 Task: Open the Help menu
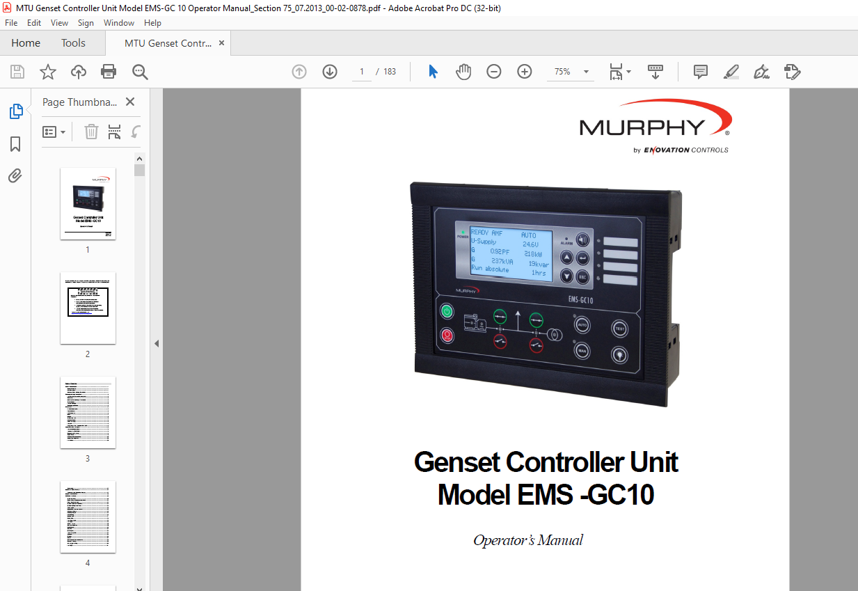pyautogui.click(x=152, y=23)
